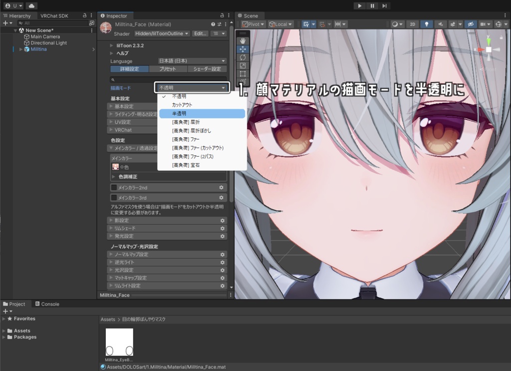Enable the メインカラー2nd checkbox
The width and height of the screenshot is (511, 371).
(x=114, y=187)
